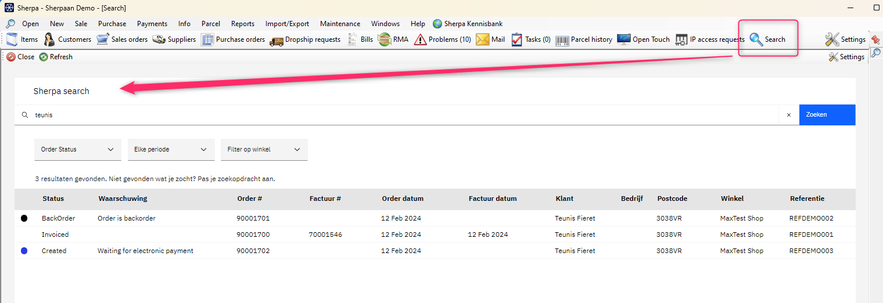Viewport: 883px width, 303px height.
Task: Sort by the Referentie column header
Action: [807, 199]
